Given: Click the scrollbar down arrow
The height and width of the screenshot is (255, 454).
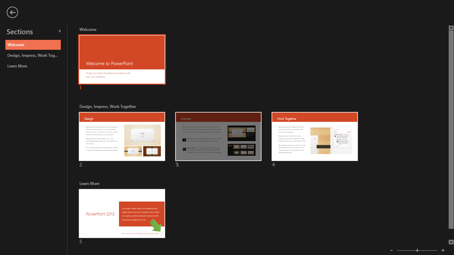Looking at the screenshot, I should (451, 242).
